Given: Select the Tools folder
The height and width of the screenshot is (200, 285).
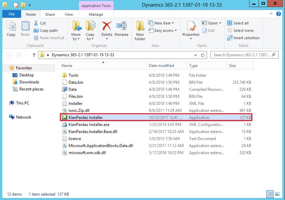Looking at the screenshot, I should click(x=156, y=75).
